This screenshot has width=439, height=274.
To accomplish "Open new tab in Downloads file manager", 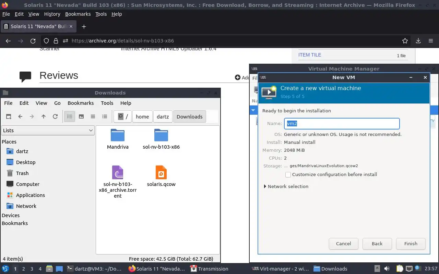I will 9,116.
